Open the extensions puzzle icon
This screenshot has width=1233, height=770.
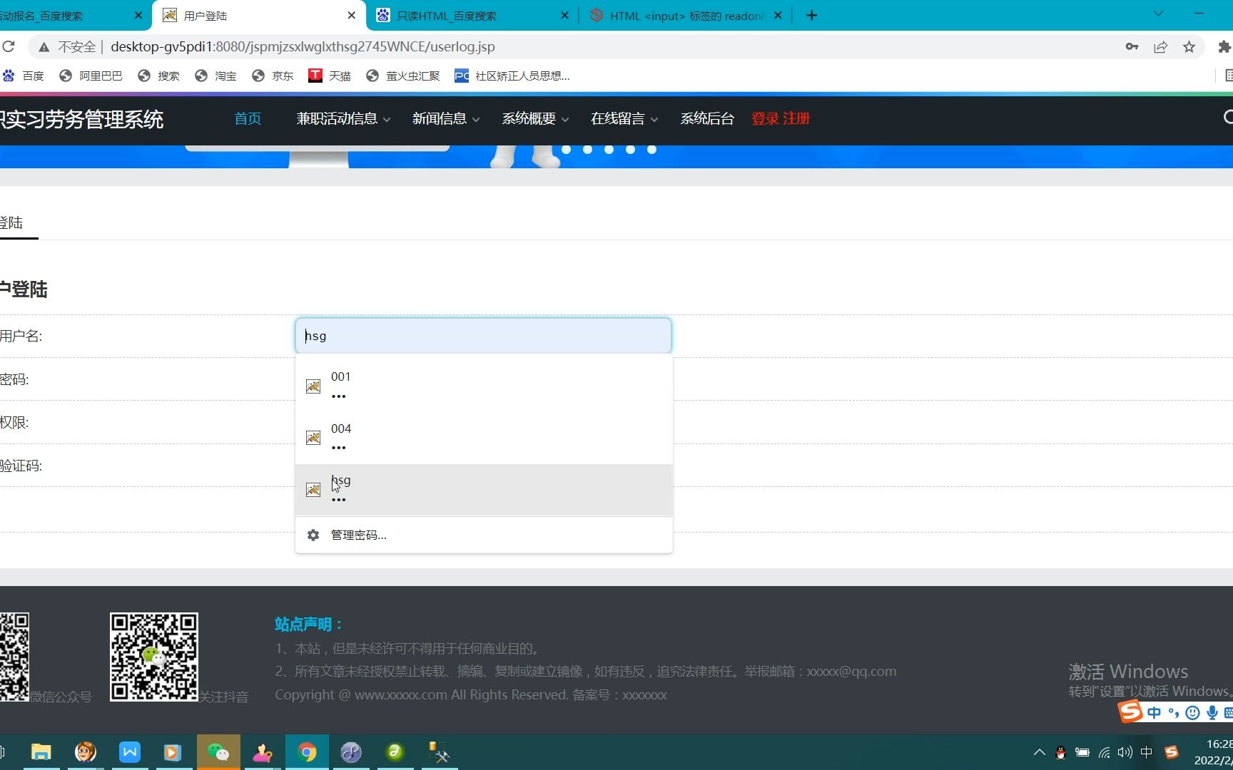[x=1224, y=46]
